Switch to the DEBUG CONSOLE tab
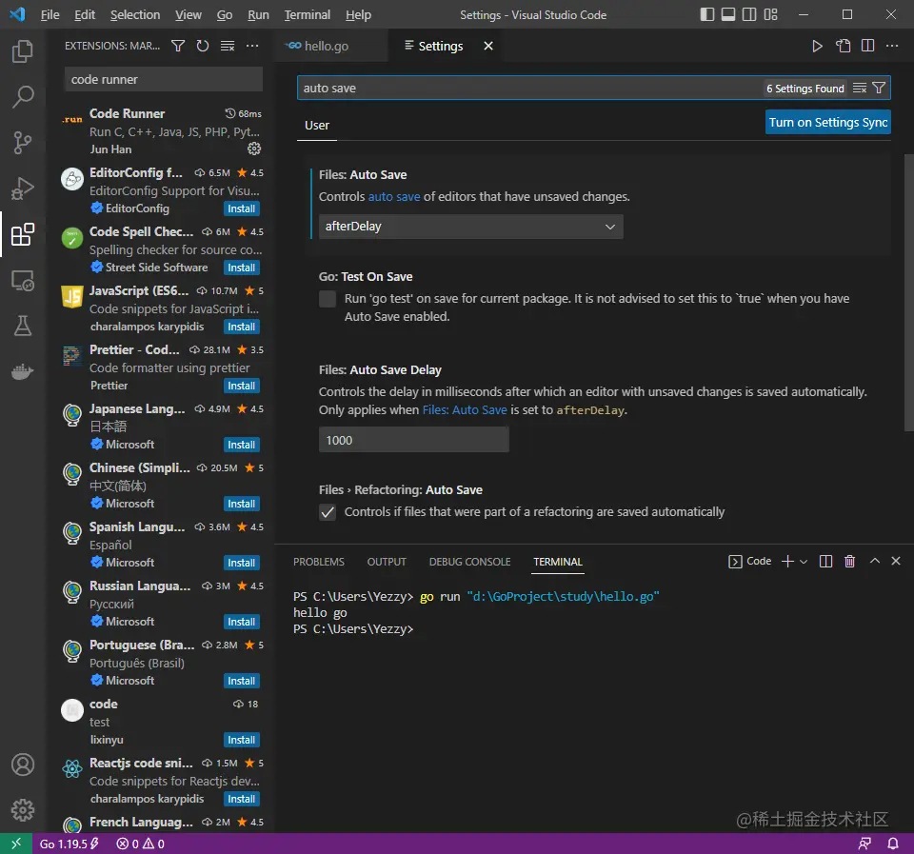This screenshot has height=854, width=914. [469, 562]
